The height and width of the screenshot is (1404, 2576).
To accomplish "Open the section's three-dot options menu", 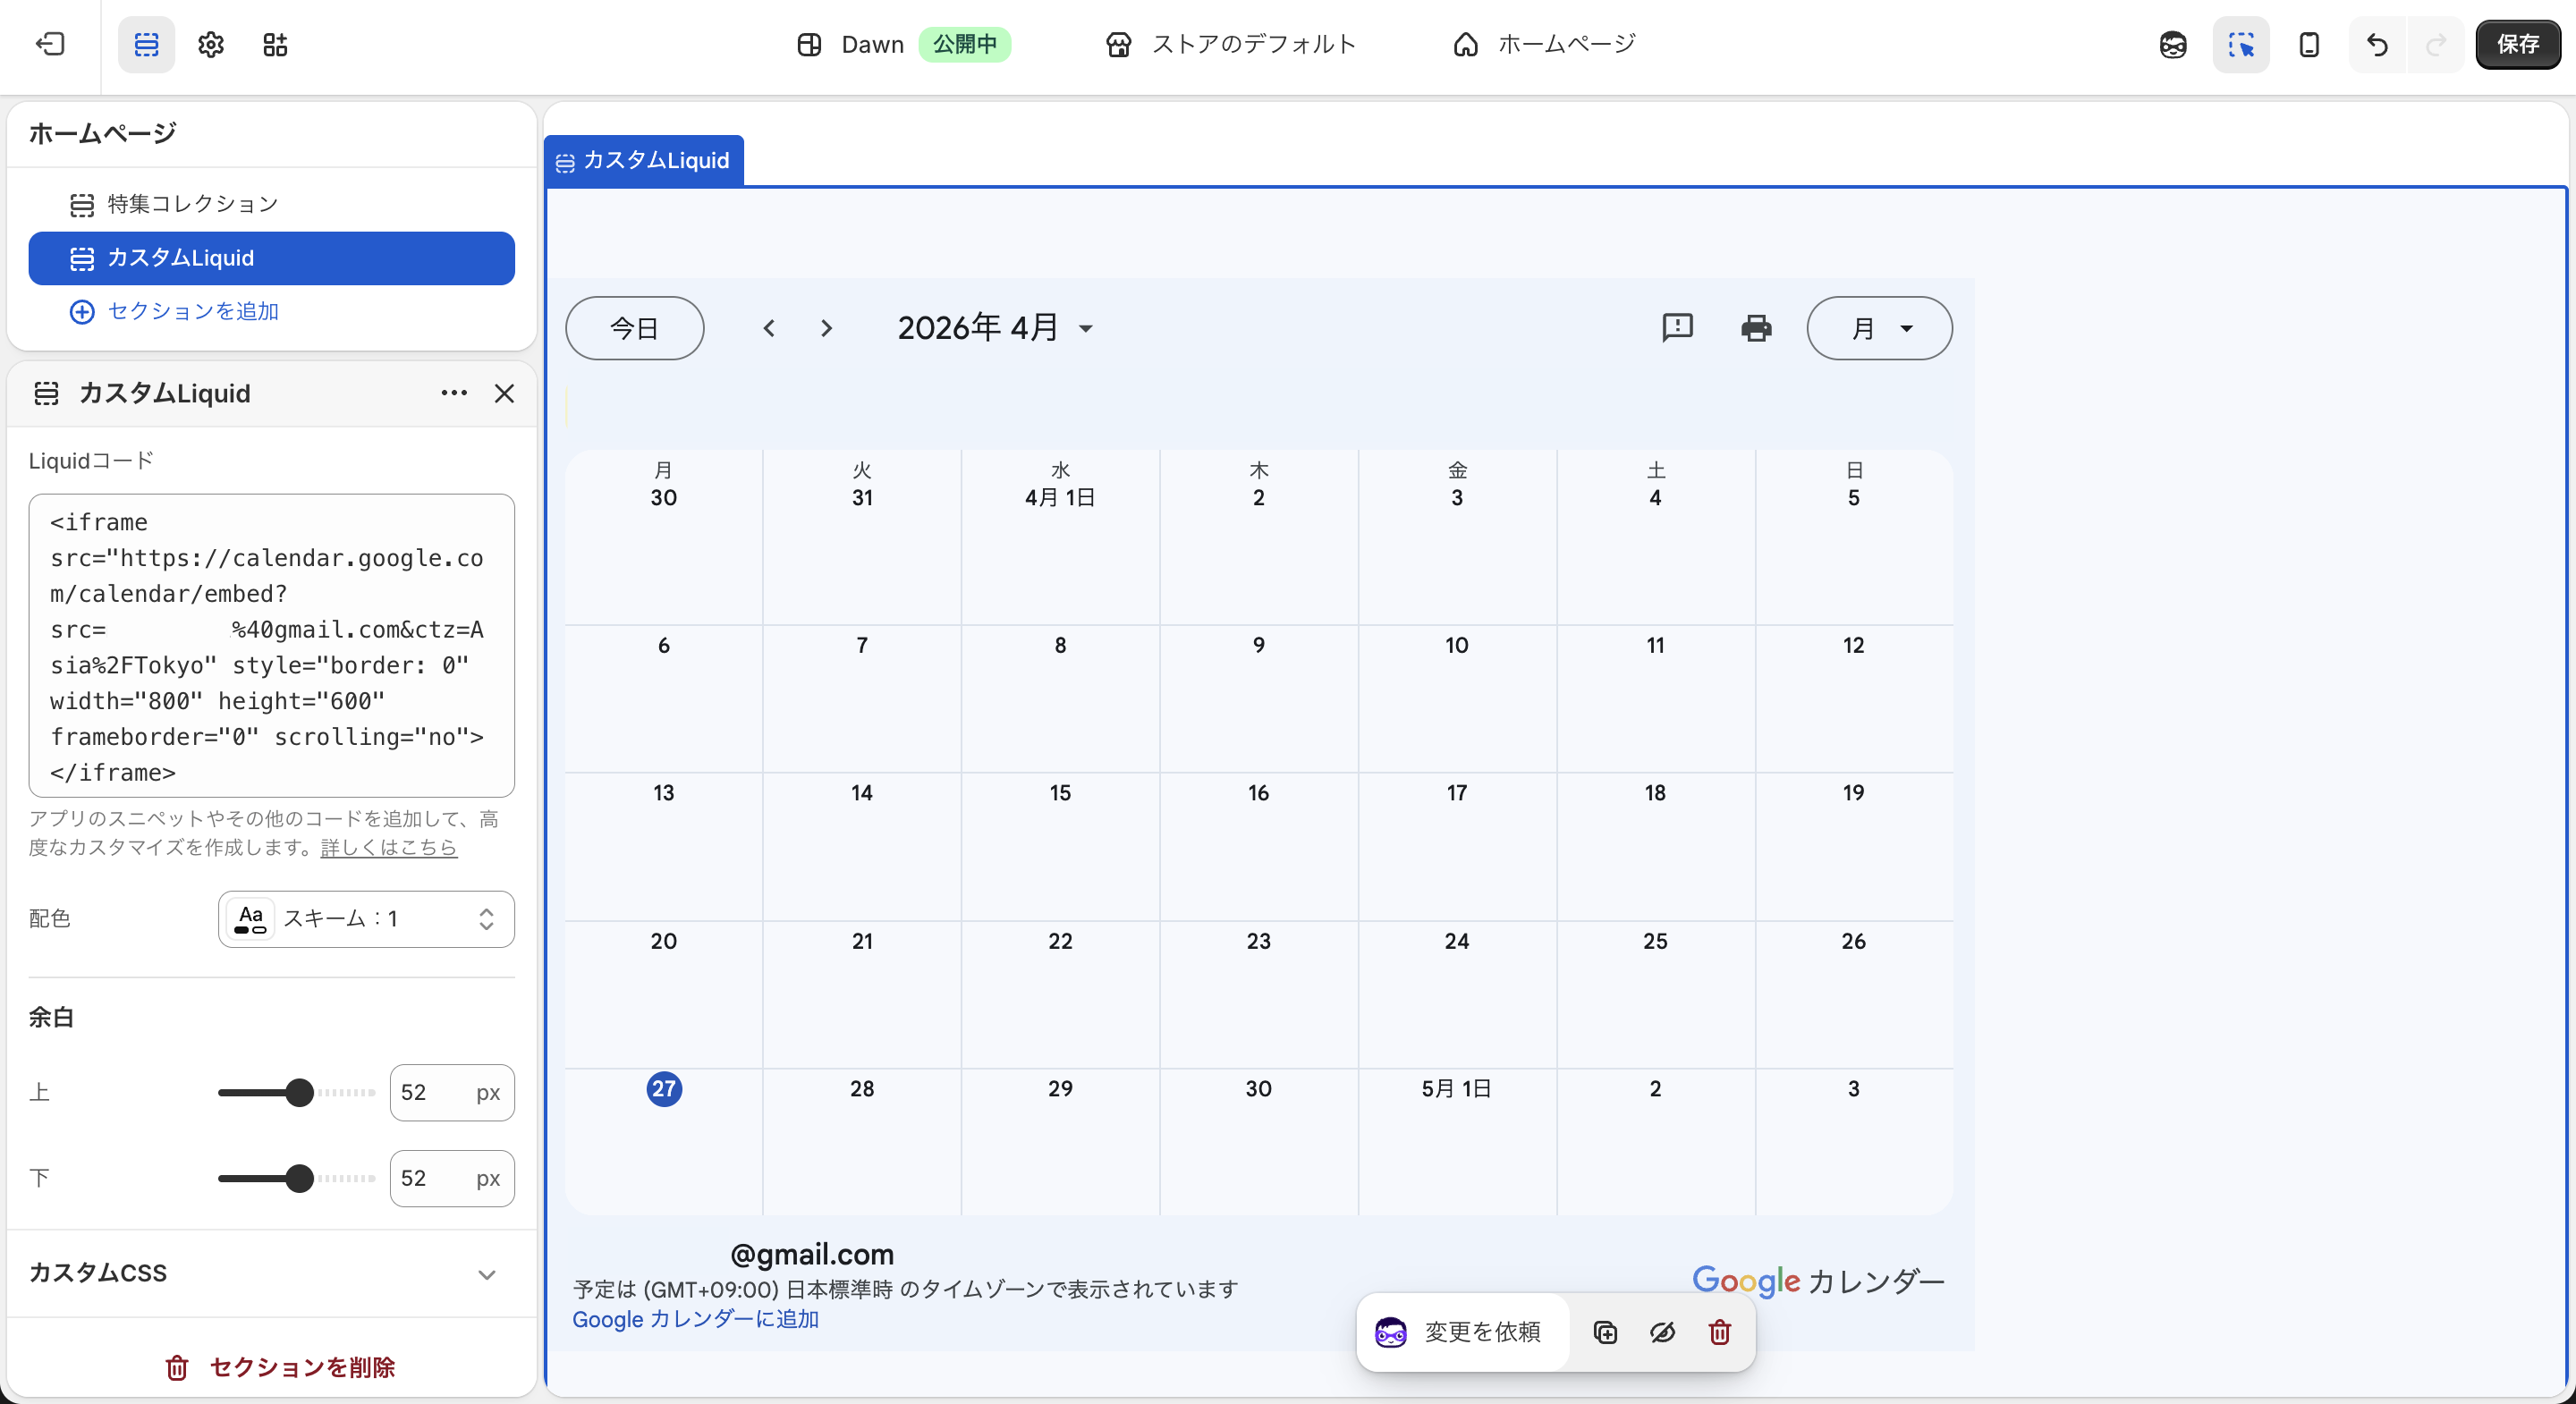I will pos(454,393).
